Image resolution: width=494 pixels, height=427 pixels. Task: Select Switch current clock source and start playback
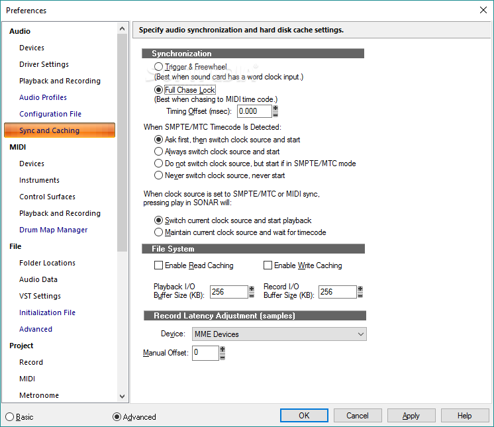pyautogui.click(x=158, y=220)
